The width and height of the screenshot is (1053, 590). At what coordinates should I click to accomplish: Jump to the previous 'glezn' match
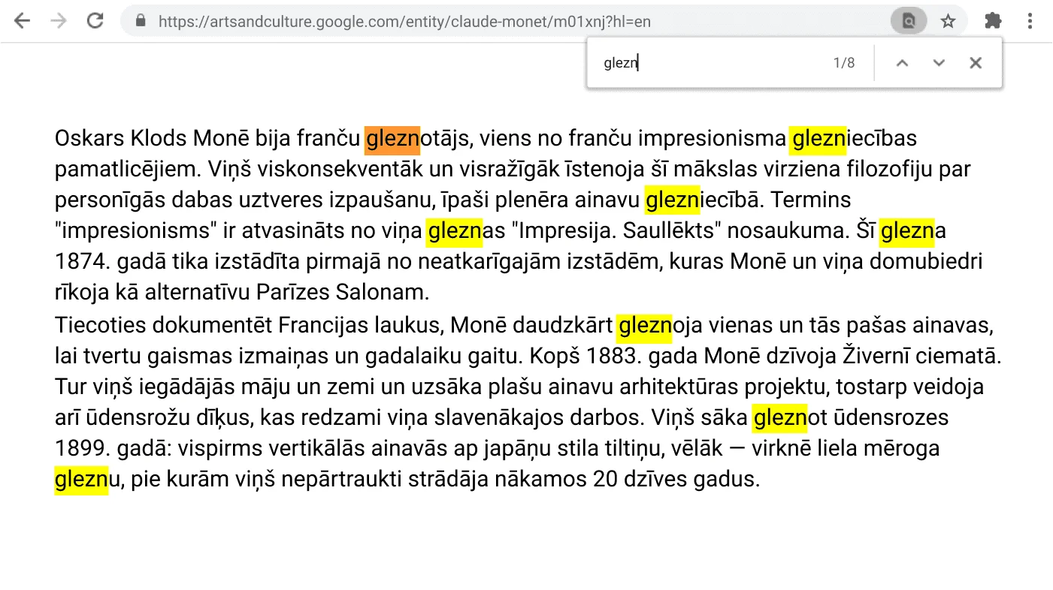click(x=902, y=62)
